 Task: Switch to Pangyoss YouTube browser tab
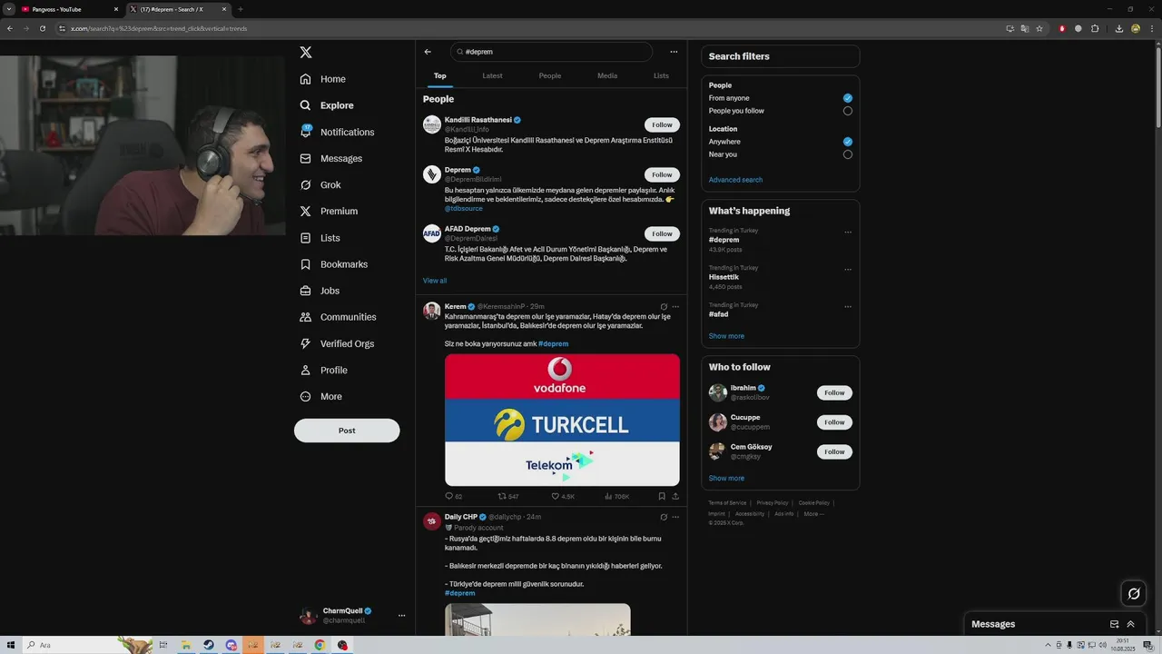tap(70, 9)
